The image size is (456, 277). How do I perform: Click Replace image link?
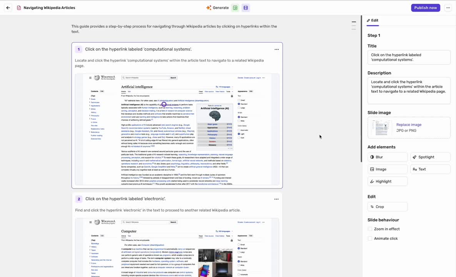[x=409, y=125]
